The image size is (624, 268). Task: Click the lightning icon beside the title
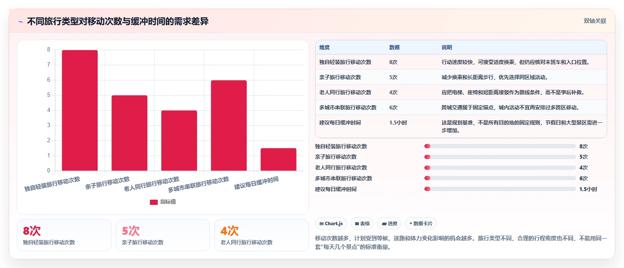point(20,22)
